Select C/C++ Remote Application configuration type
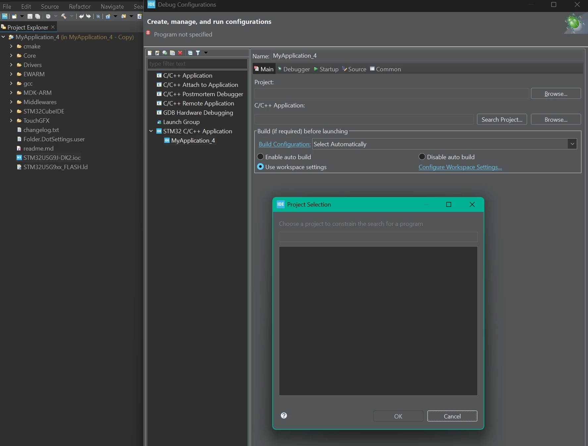 pyautogui.click(x=195, y=103)
